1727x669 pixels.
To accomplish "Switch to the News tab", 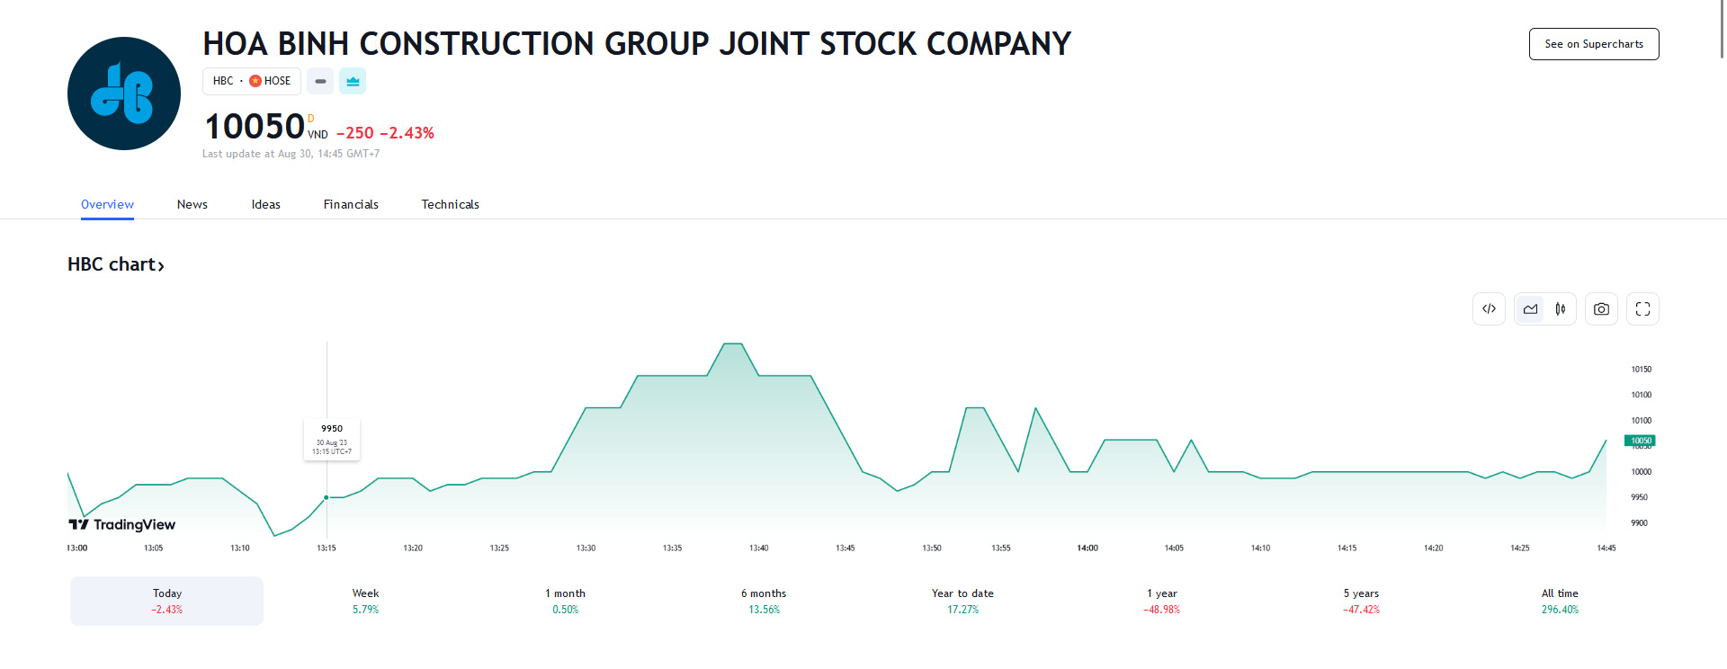I will (x=192, y=204).
